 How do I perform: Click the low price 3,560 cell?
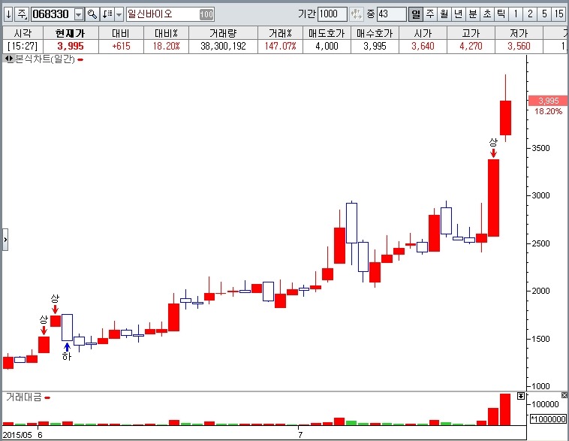519,46
